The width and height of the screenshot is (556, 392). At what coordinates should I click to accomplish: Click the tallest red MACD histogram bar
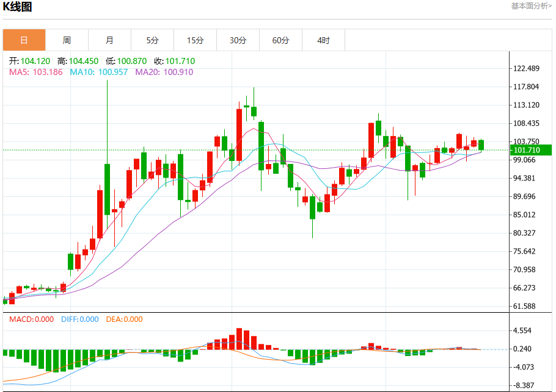[x=240, y=339]
